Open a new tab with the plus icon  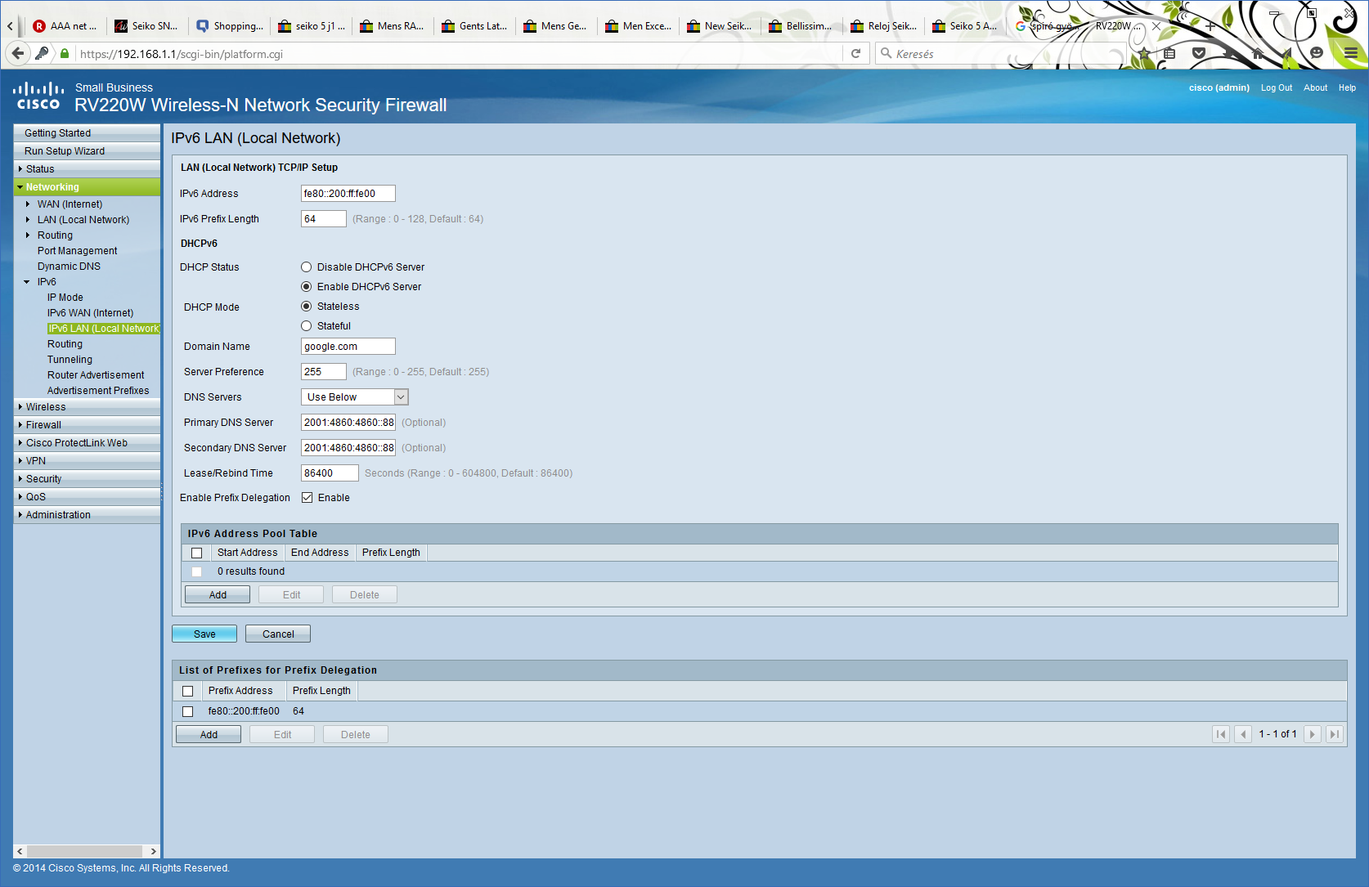(x=1210, y=26)
